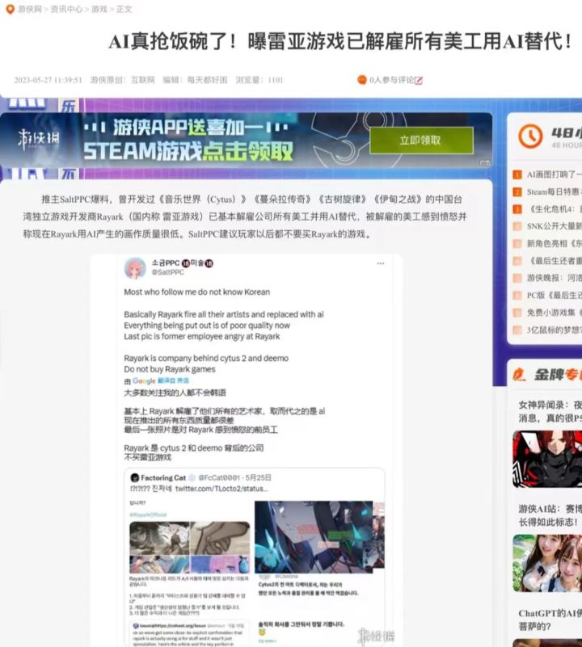This screenshot has width=582, height=647.
Task: Click the orange comment bubble icon
Action: point(362,80)
